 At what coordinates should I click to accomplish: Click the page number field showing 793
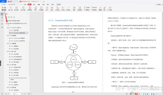click(x=16, y=94)
